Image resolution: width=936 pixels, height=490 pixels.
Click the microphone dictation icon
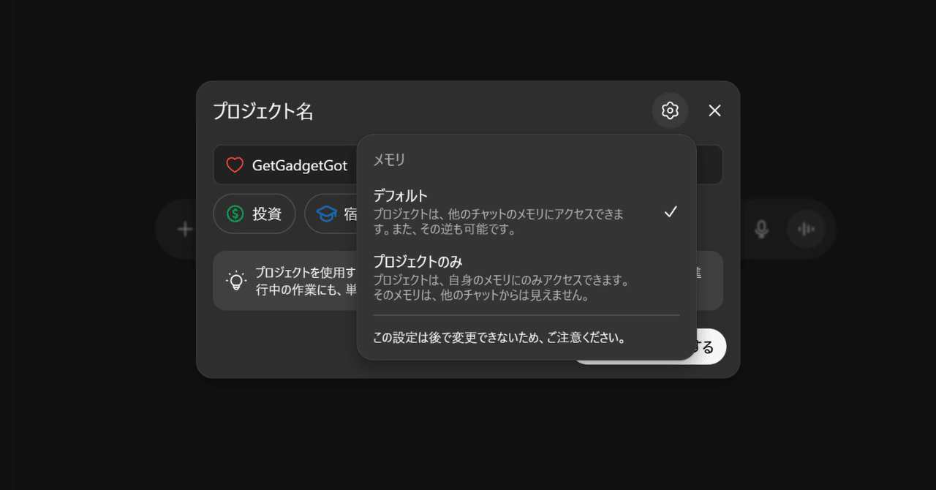tap(761, 230)
